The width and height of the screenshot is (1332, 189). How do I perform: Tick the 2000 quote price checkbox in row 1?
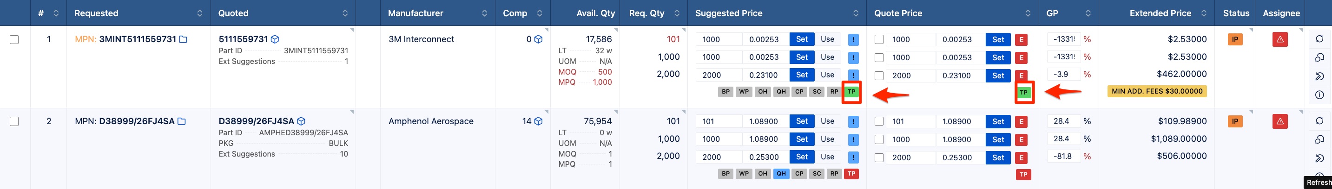coord(879,76)
